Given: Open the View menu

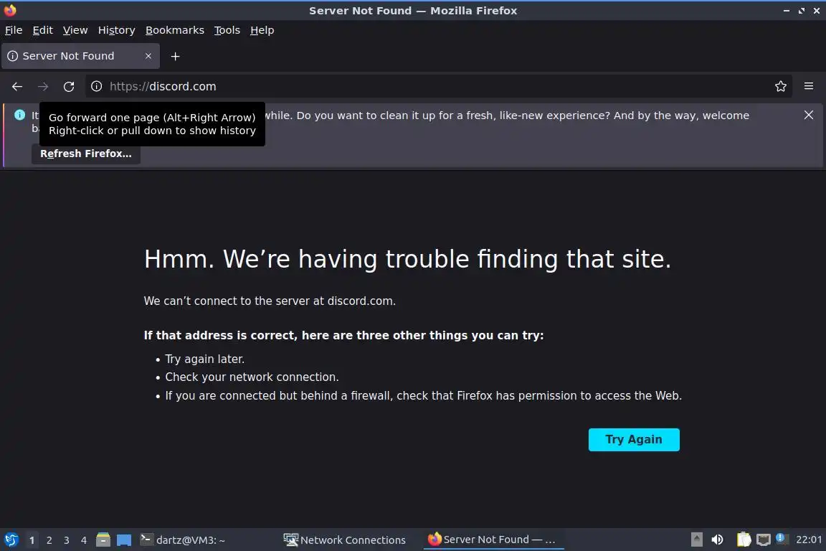Looking at the screenshot, I should pos(75,30).
